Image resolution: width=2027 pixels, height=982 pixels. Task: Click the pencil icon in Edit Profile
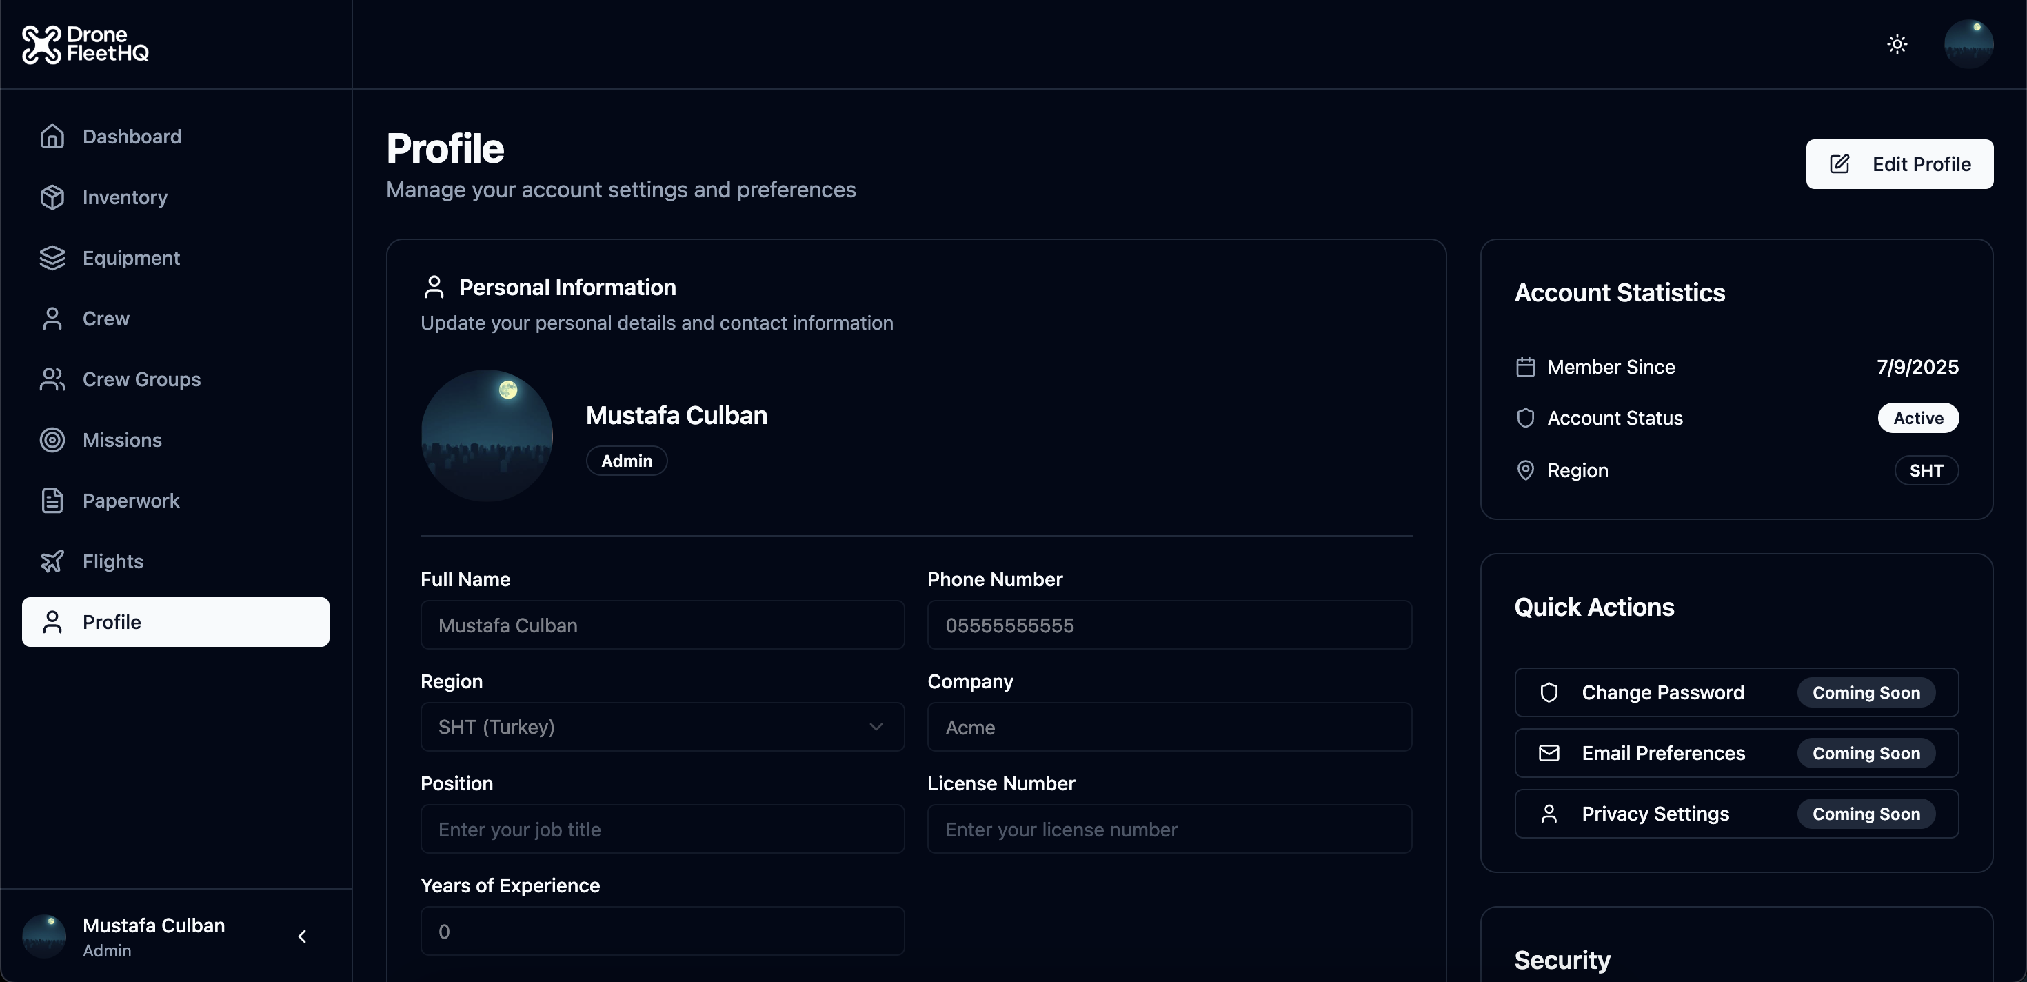[1839, 163]
